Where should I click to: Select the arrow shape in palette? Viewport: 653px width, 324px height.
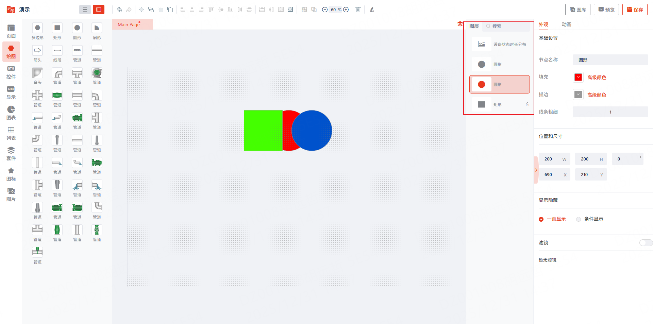pyautogui.click(x=37, y=53)
